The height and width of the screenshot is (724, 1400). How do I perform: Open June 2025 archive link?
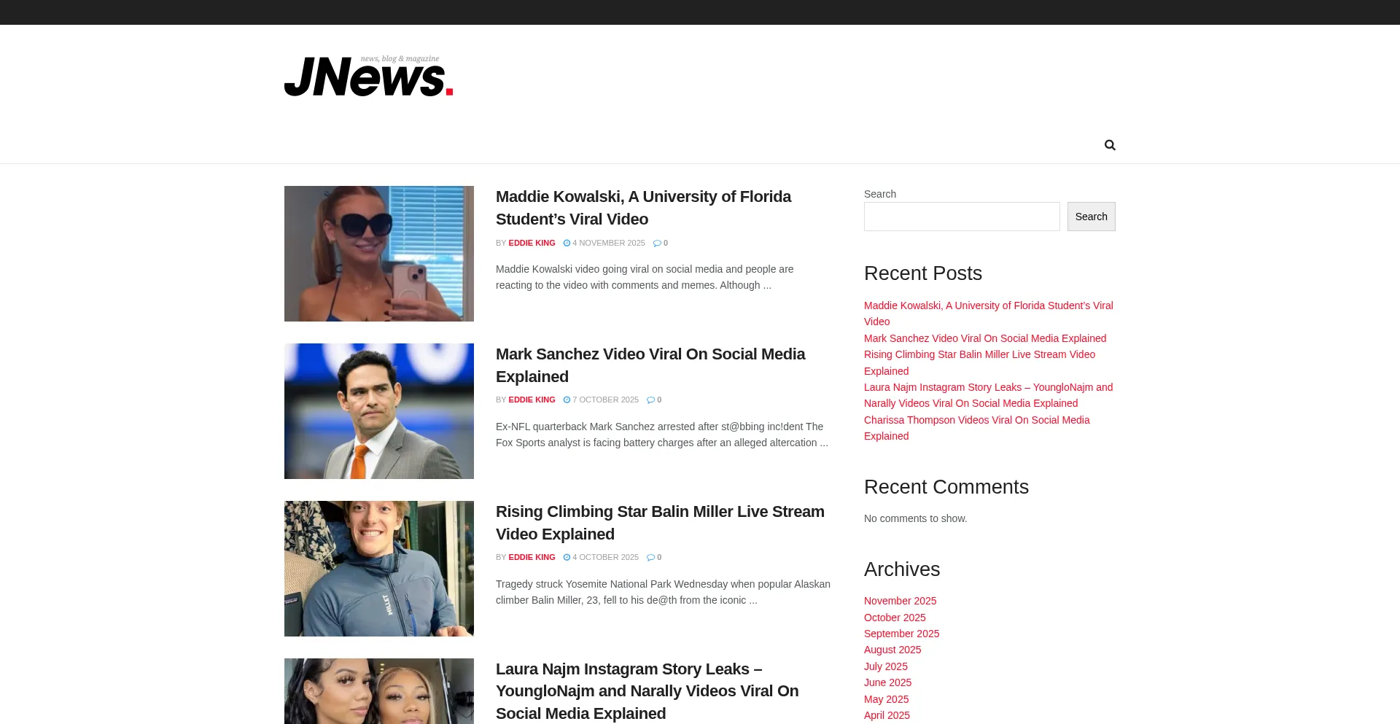[x=887, y=682]
